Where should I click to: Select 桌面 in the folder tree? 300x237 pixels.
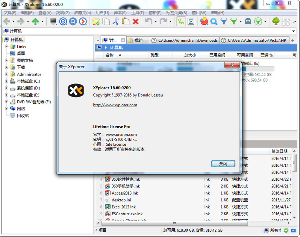click(21, 53)
